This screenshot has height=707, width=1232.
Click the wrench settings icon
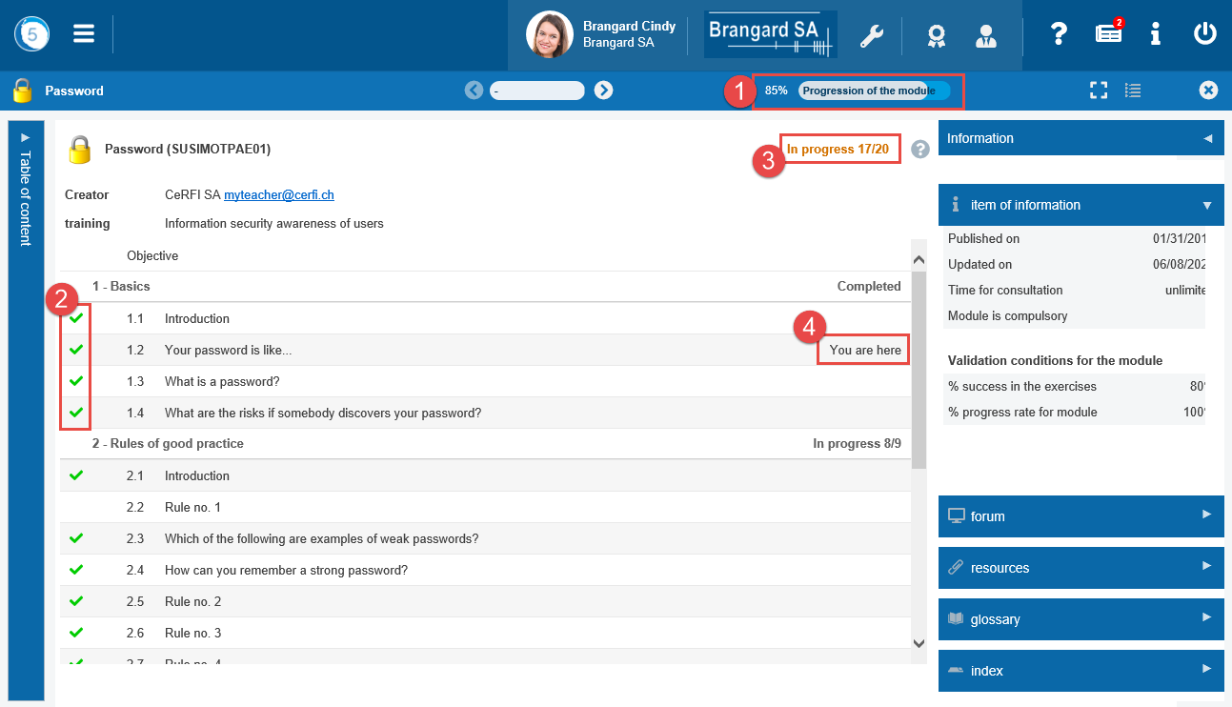click(x=871, y=36)
